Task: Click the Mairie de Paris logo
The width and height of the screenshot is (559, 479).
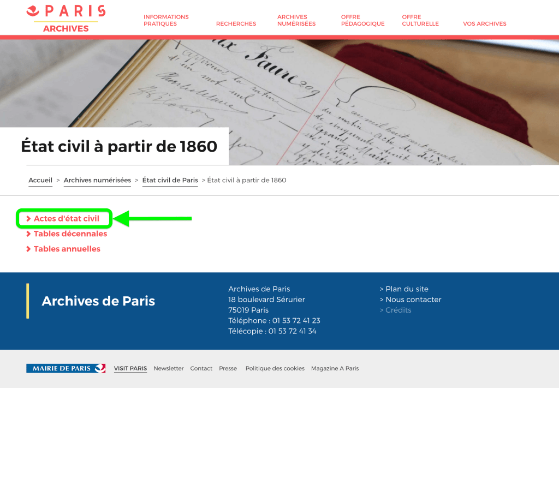Action: click(66, 368)
